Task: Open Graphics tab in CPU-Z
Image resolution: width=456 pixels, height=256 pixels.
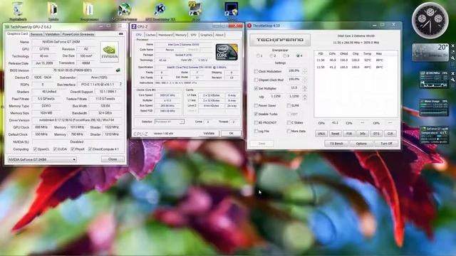Action: click(x=206, y=35)
